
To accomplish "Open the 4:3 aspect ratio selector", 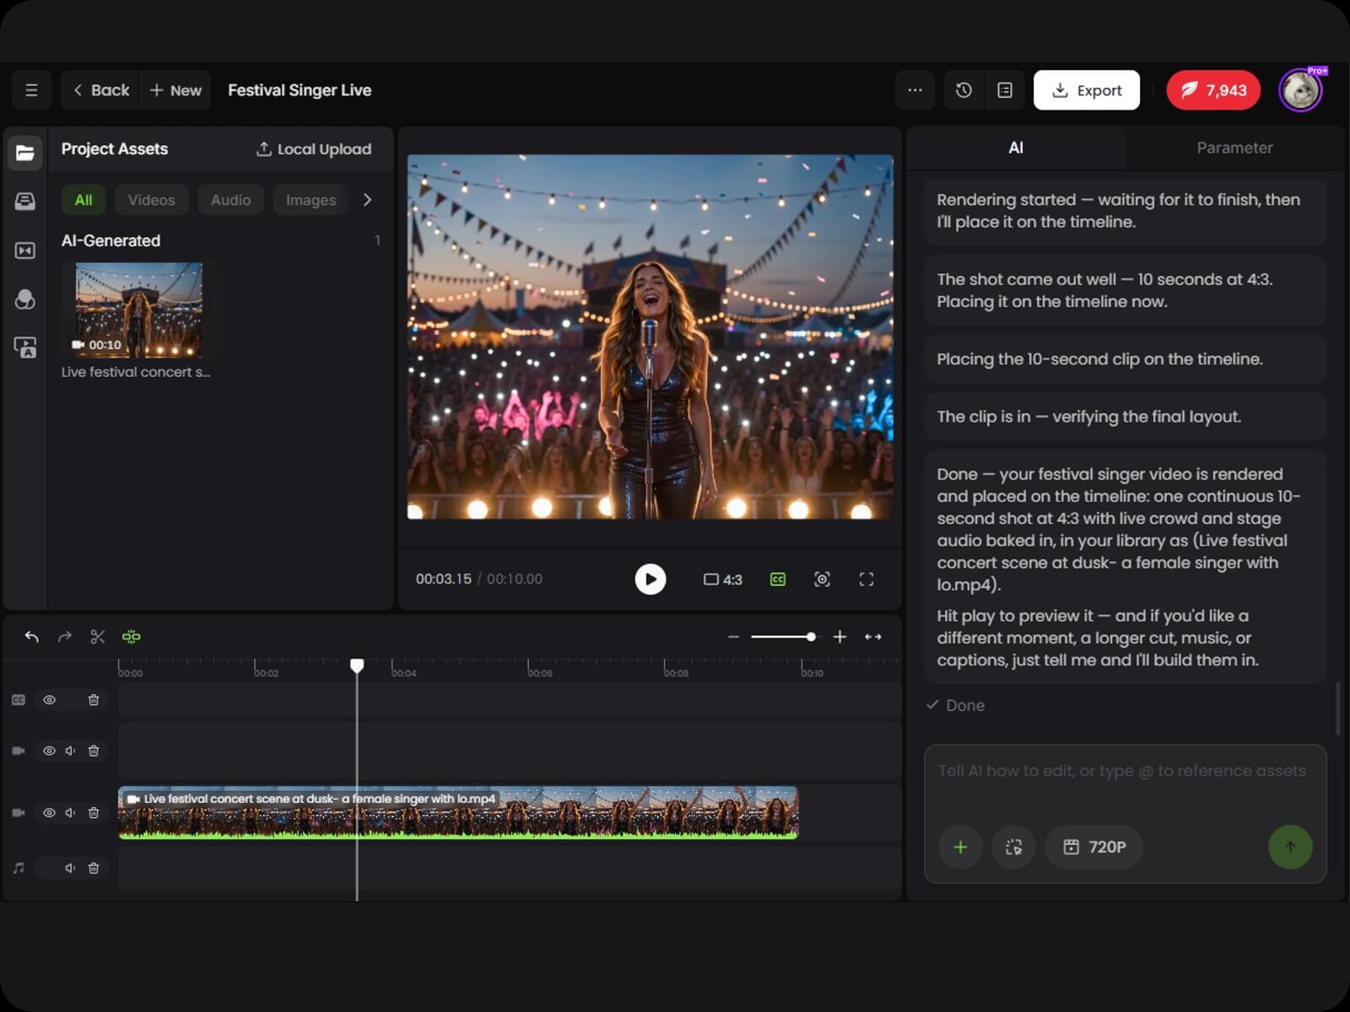I will coord(723,579).
